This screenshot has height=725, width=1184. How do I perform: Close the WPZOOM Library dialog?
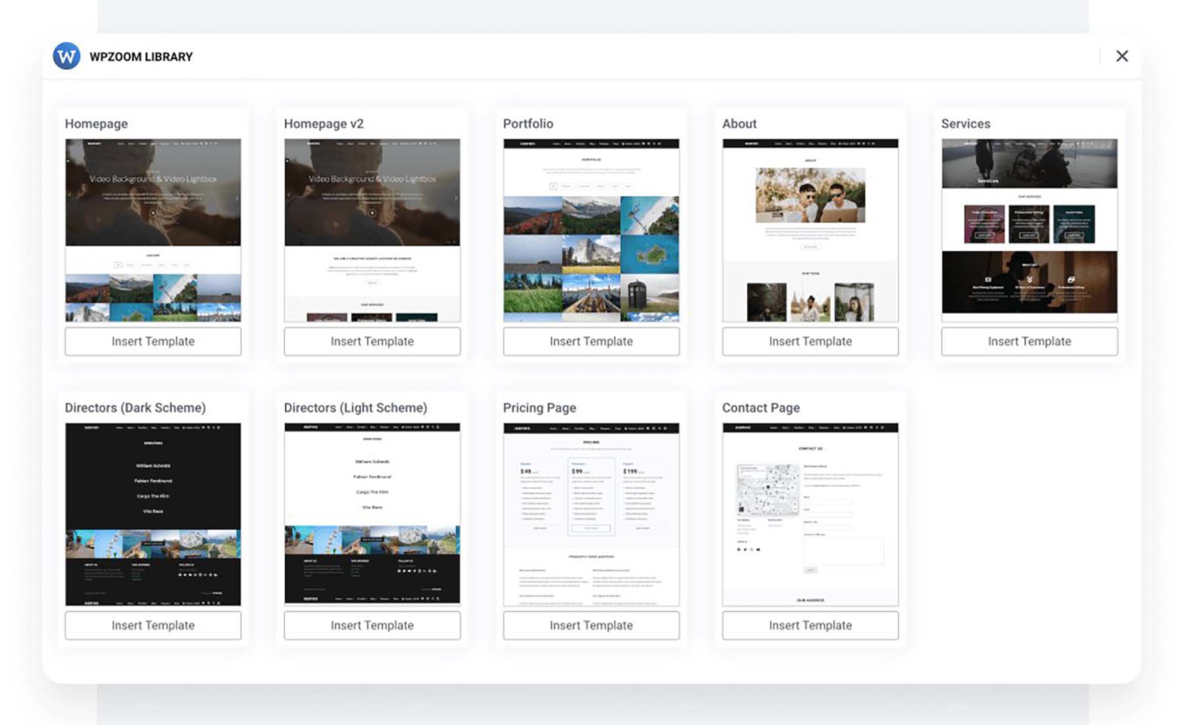click(x=1122, y=56)
